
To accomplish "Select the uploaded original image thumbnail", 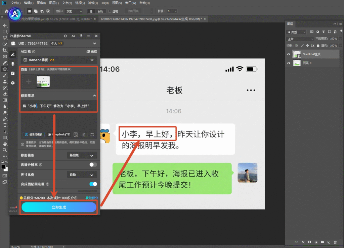I will (43, 82).
